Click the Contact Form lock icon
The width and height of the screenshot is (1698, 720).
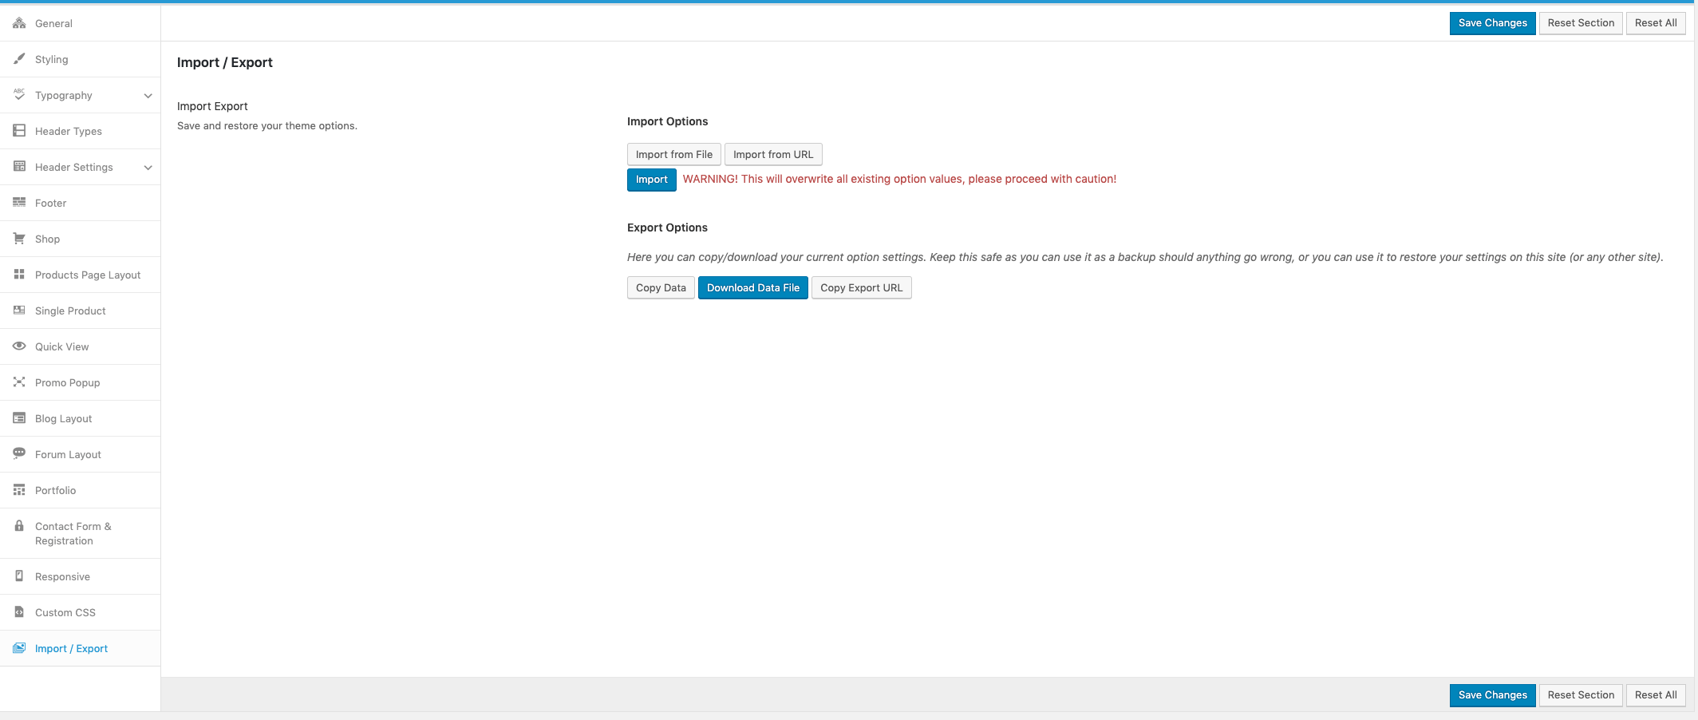[x=19, y=526]
